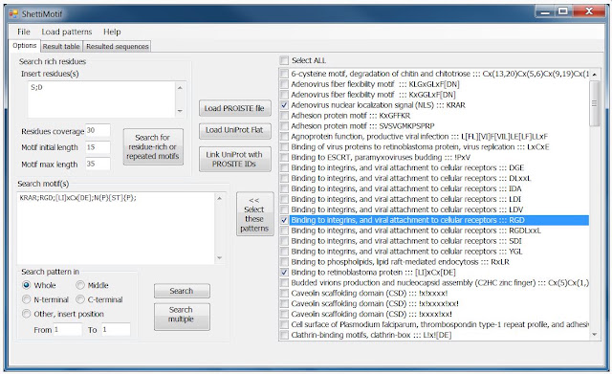Check Binding to integrins DLxxL checkbox

pyautogui.click(x=284, y=178)
